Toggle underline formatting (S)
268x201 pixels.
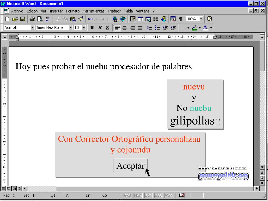(107, 28)
